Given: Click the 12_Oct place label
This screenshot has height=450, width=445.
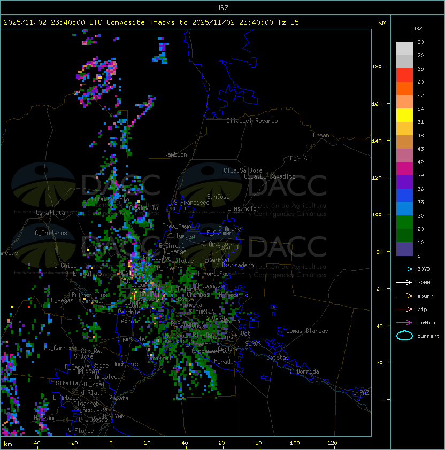Looking at the screenshot, I should point(241,333).
